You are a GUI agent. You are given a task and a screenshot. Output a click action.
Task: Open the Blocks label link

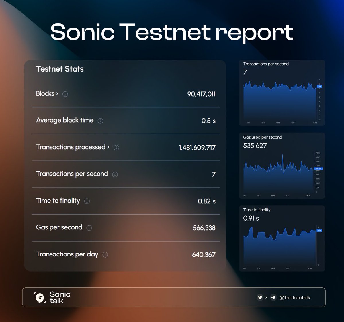(45, 93)
